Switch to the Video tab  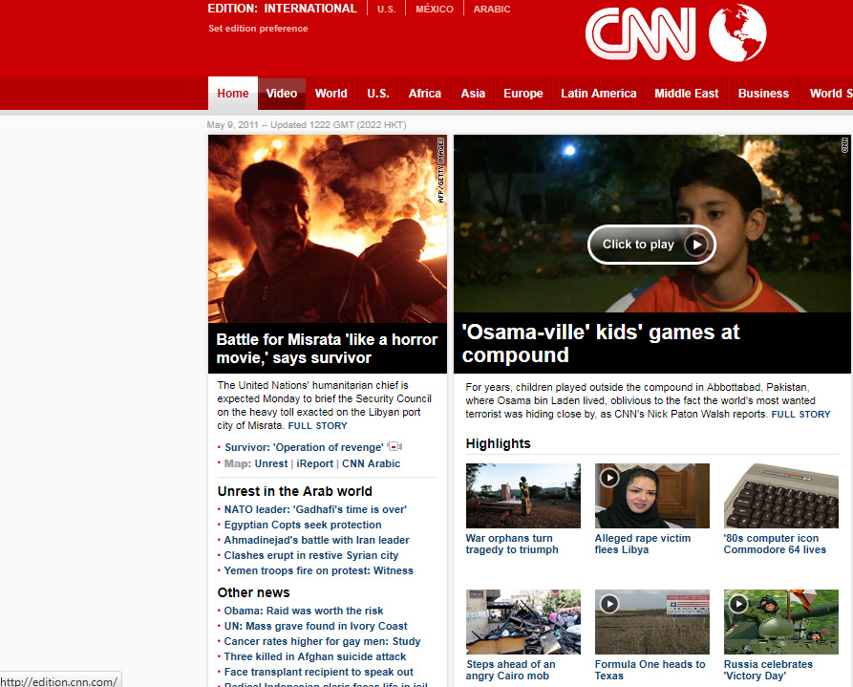click(282, 94)
